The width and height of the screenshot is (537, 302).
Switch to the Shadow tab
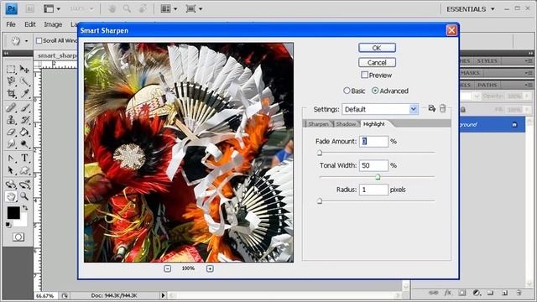[x=346, y=124]
